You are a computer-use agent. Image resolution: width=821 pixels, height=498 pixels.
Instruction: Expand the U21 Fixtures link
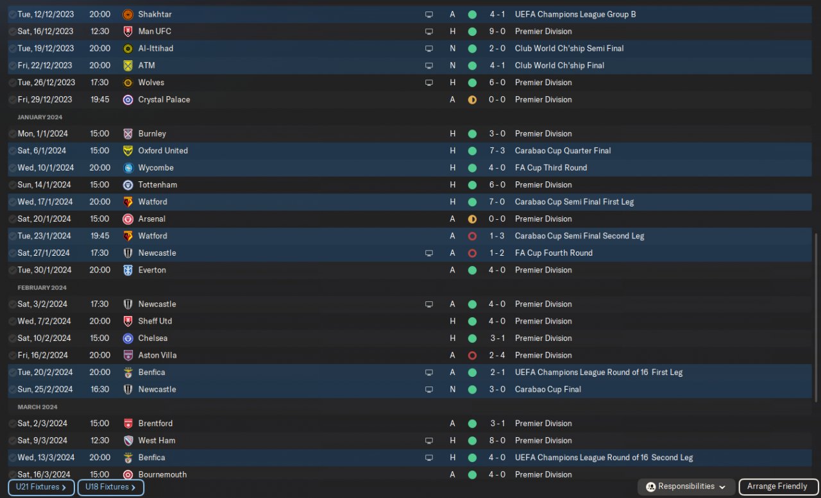(x=41, y=488)
